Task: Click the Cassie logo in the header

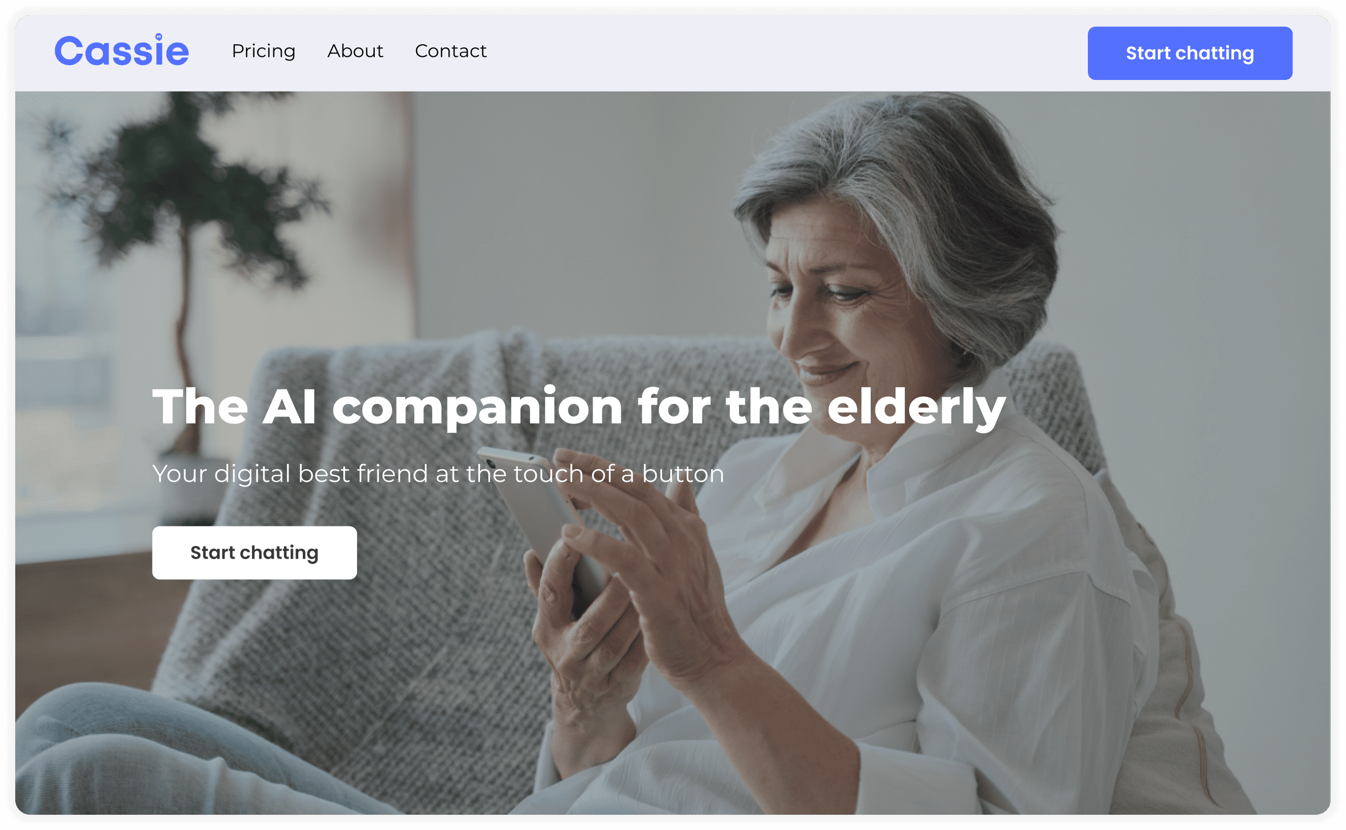Action: (121, 50)
